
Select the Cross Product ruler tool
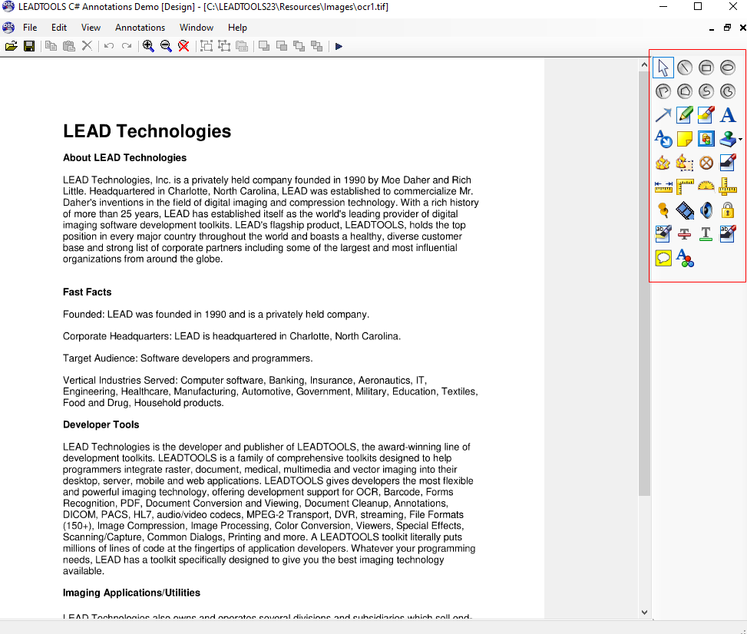[728, 187]
